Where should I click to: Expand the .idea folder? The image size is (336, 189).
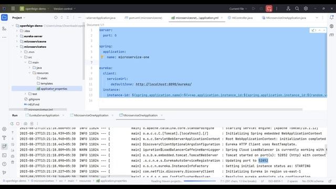tap(17, 31)
